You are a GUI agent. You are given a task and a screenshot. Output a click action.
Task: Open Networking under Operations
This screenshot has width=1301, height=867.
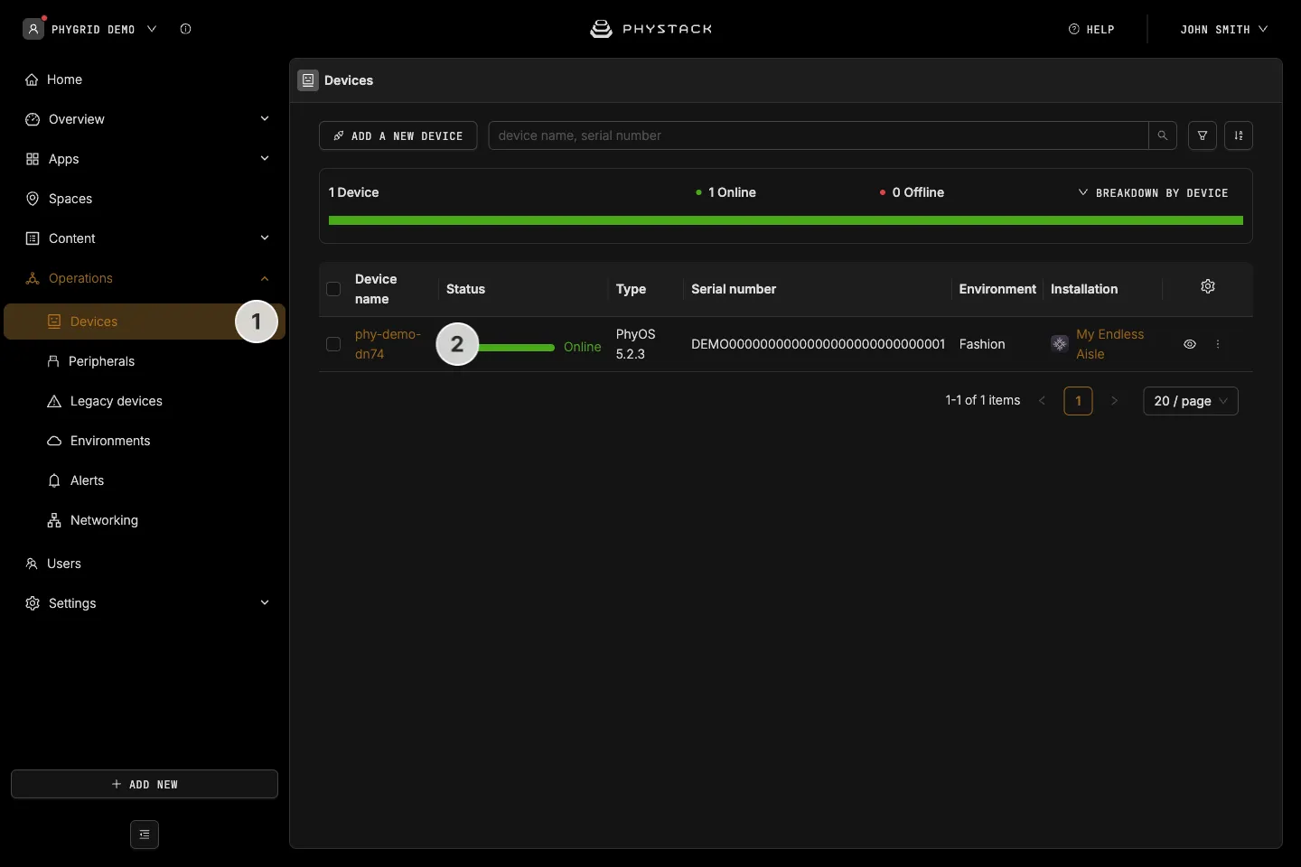pos(145,520)
